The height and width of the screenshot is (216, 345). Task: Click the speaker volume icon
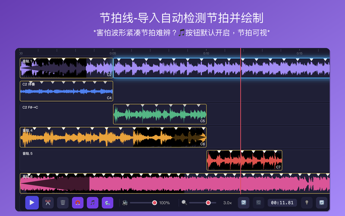pos(125,203)
